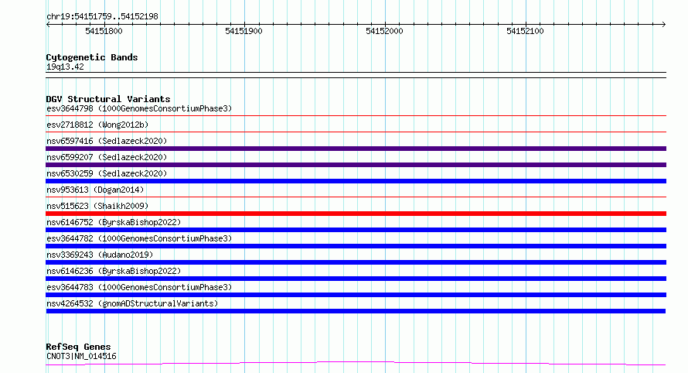
Task: Click the chr19:54151759..54152198 coordinate label
Action: [102, 17]
